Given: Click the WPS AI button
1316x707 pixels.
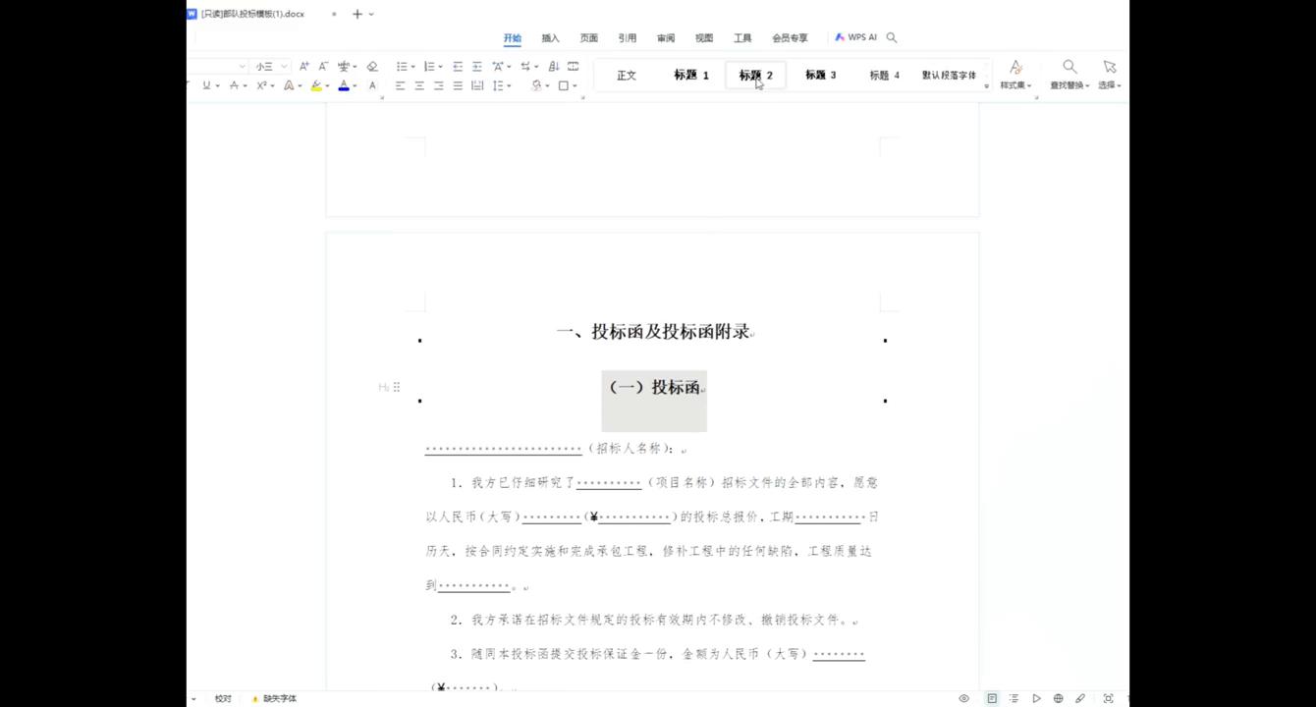Looking at the screenshot, I should click(x=858, y=37).
